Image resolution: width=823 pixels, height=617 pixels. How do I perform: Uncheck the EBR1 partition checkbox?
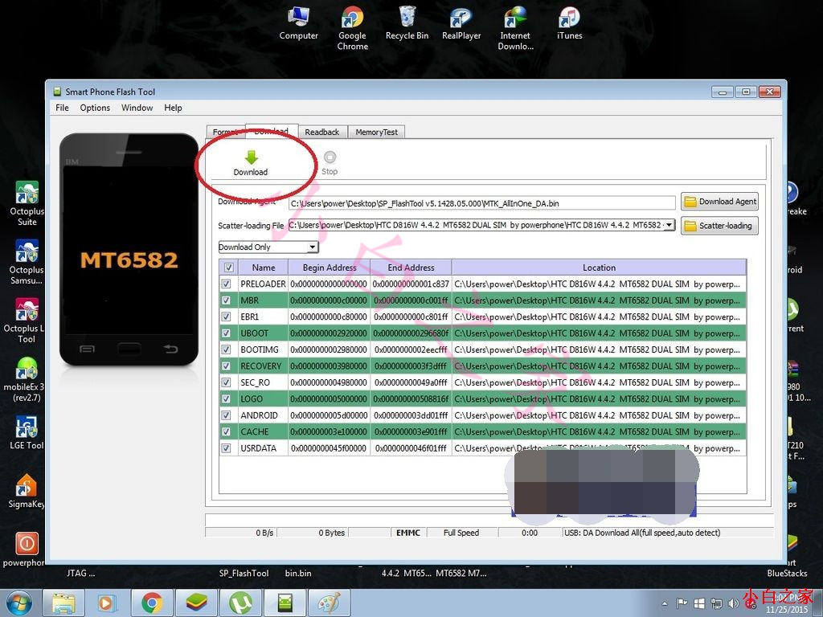(226, 317)
